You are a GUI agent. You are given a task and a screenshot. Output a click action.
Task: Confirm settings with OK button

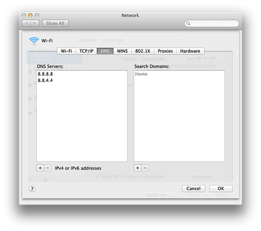(221, 188)
